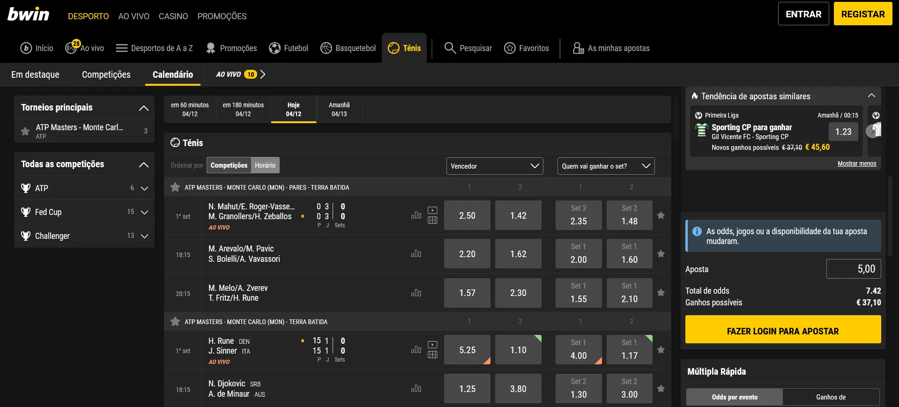Open stats for Melo/Zverev match
The image size is (899, 407).
tap(416, 293)
